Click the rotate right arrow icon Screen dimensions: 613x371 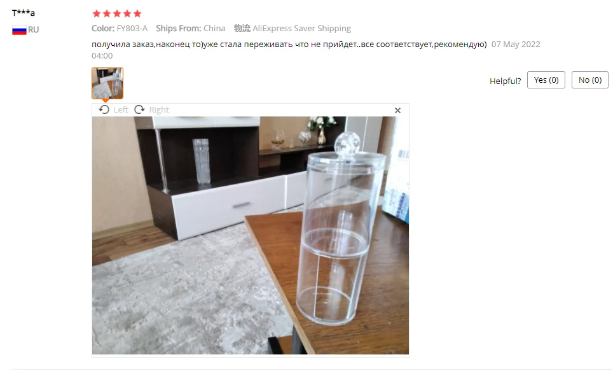click(x=139, y=109)
